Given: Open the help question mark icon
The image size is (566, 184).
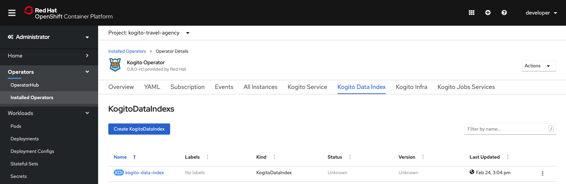Looking at the screenshot, I should [504, 13].
